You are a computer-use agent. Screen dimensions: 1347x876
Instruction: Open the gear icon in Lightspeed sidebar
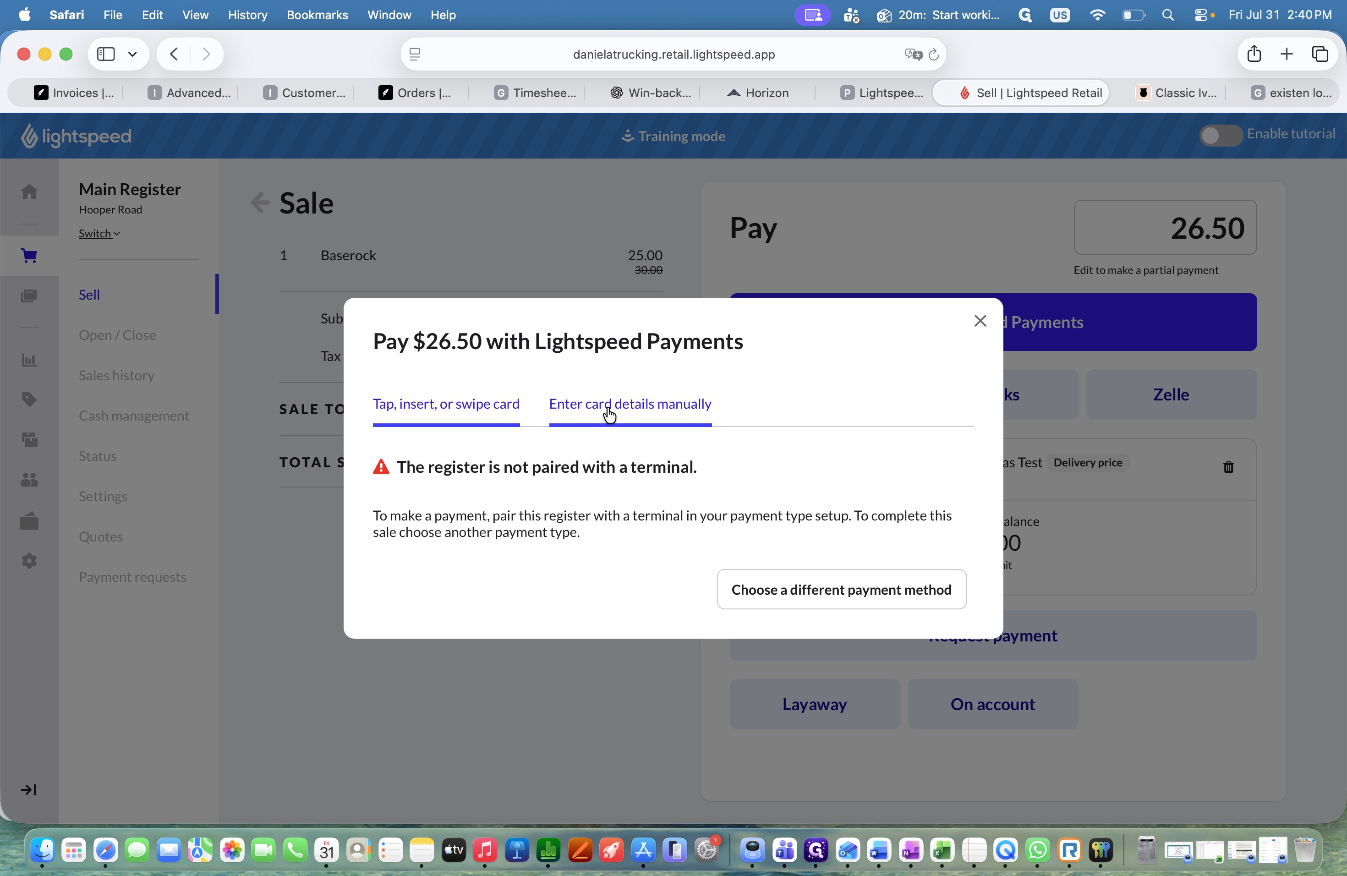coord(29,561)
